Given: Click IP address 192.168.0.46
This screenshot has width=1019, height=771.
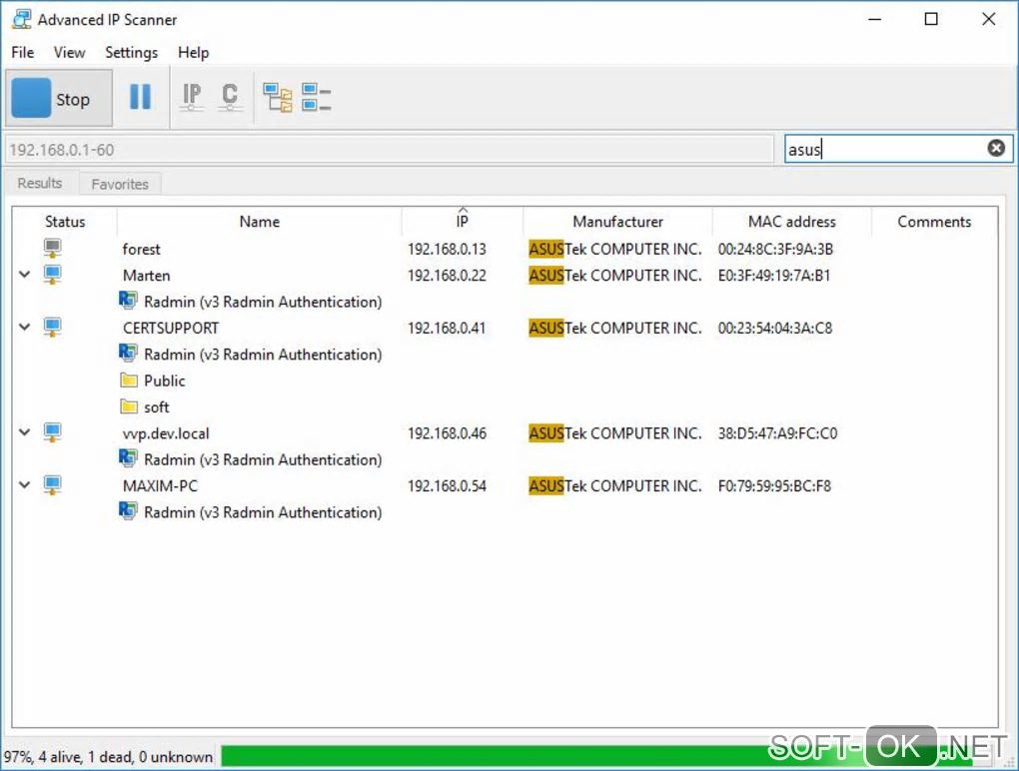Looking at the screenshot, I should point(447,433).
